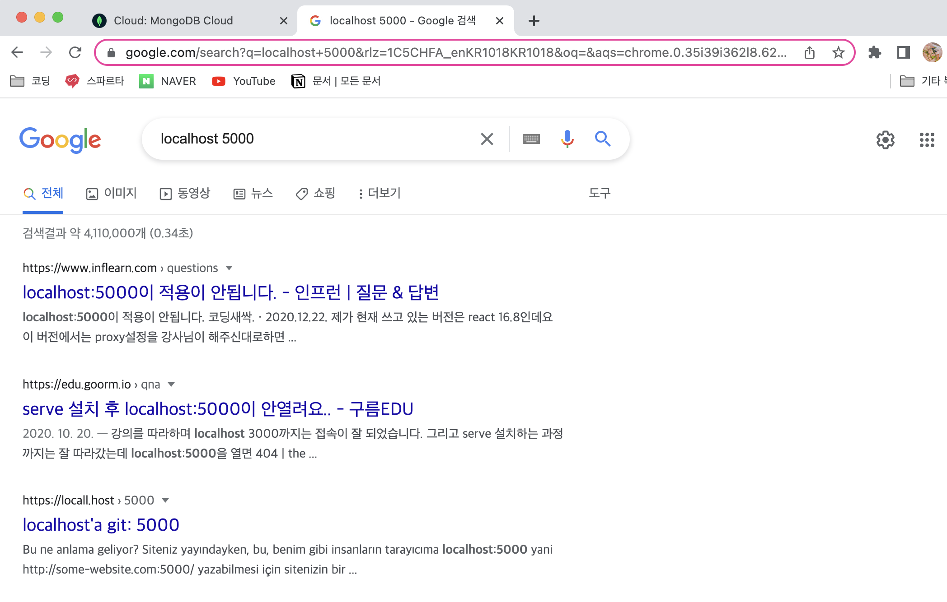
Task: Toggle the browser side panel icon
Action: [x=904, y=53]
